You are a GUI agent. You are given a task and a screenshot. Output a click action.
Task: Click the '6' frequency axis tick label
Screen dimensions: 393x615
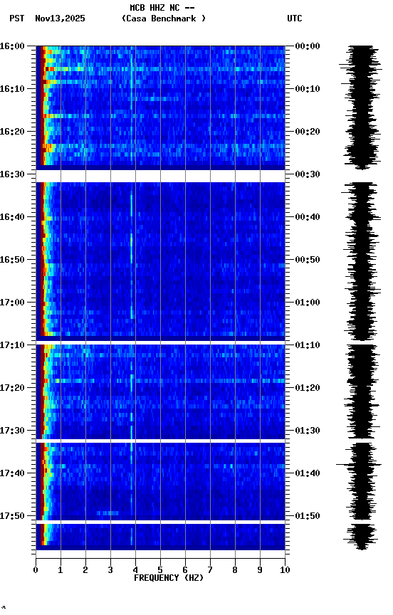pos(185,570)
